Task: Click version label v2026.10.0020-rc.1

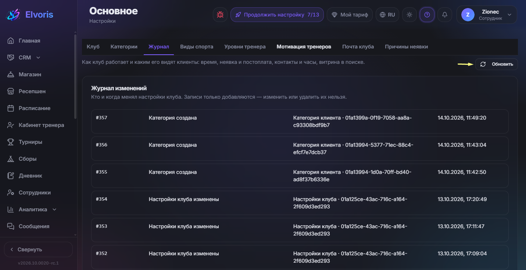Action: pos(38,263)
